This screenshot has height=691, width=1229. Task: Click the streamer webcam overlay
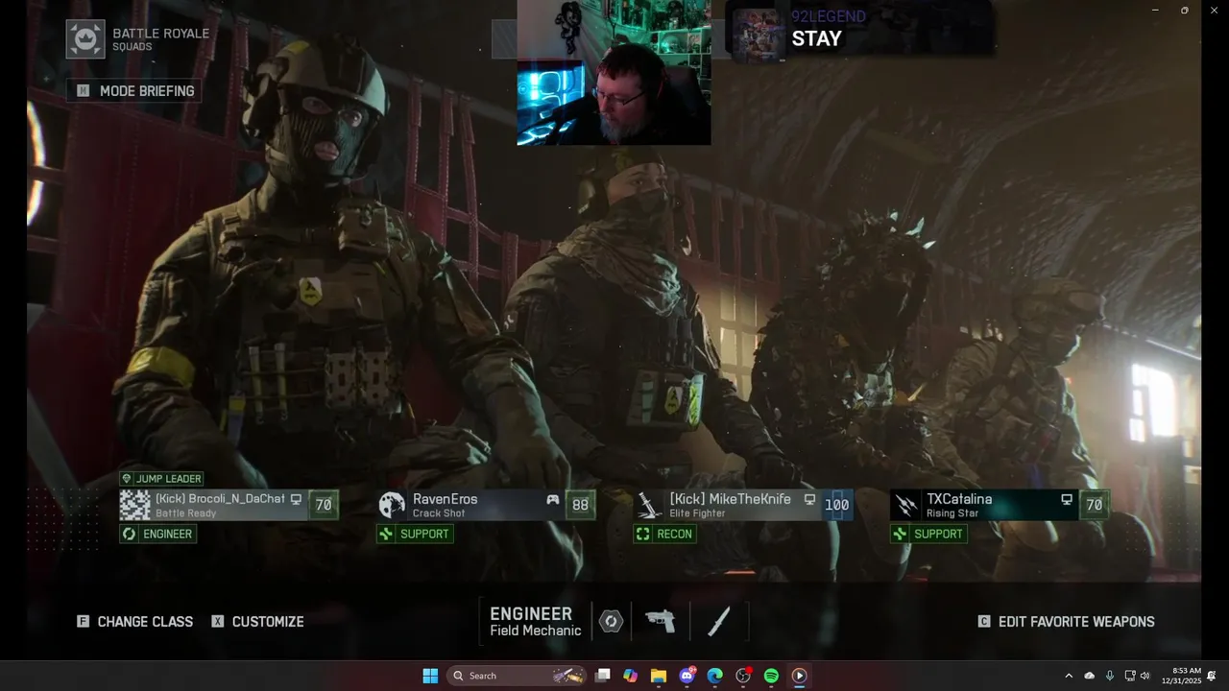[x=614, y=73]
